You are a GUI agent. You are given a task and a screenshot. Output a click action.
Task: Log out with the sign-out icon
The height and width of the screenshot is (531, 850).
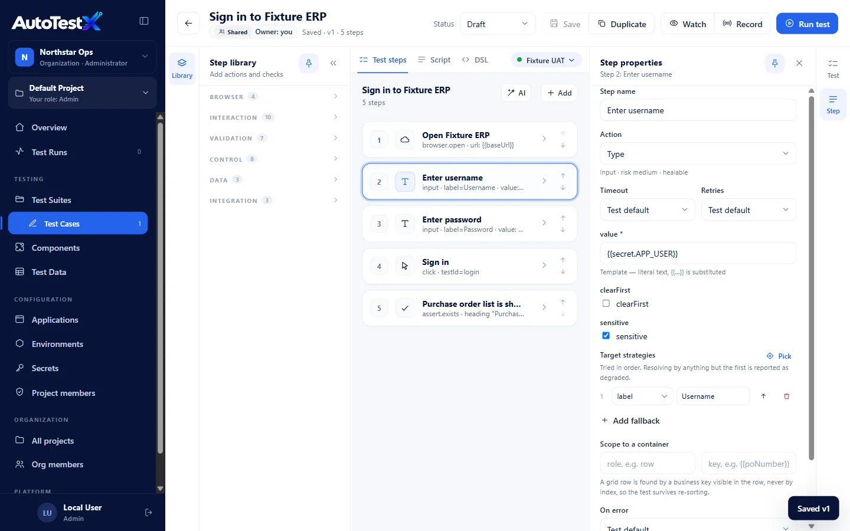[149, 513]
